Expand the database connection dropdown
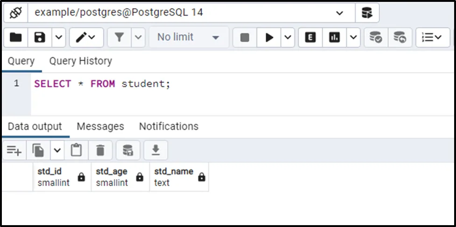456x227 pixels. point(339,13)
